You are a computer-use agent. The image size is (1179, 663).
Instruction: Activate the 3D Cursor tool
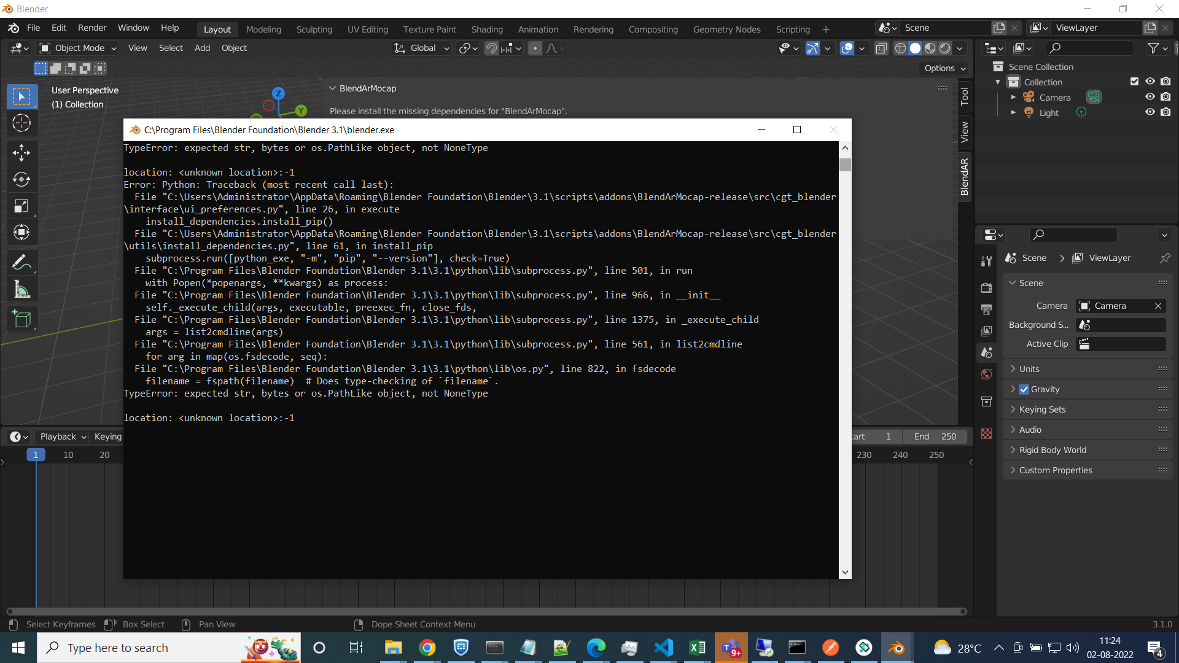[x=21, y=123]
